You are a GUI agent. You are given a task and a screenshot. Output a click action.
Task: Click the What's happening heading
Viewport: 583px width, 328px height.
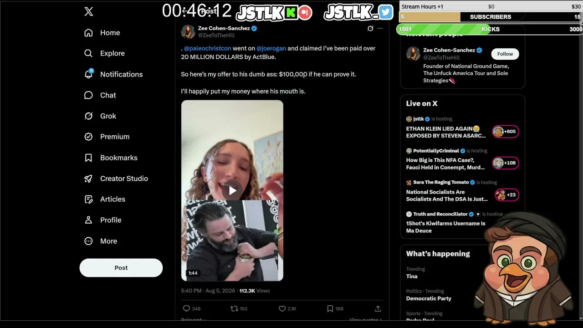pos(438,254)
